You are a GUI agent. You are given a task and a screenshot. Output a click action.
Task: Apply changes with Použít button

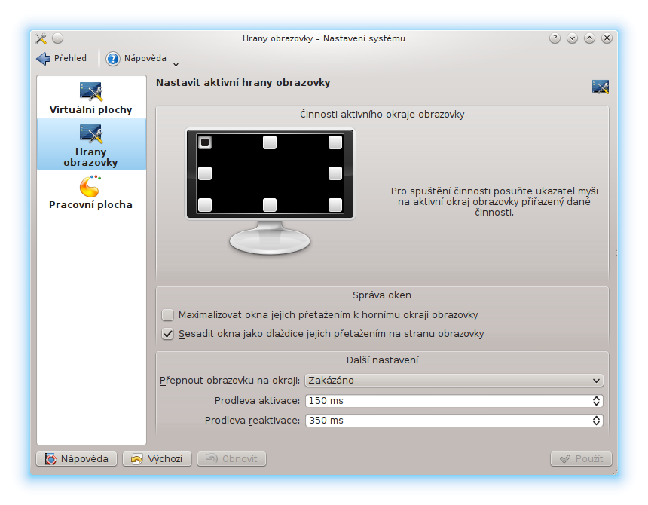(x=581, y=459)
